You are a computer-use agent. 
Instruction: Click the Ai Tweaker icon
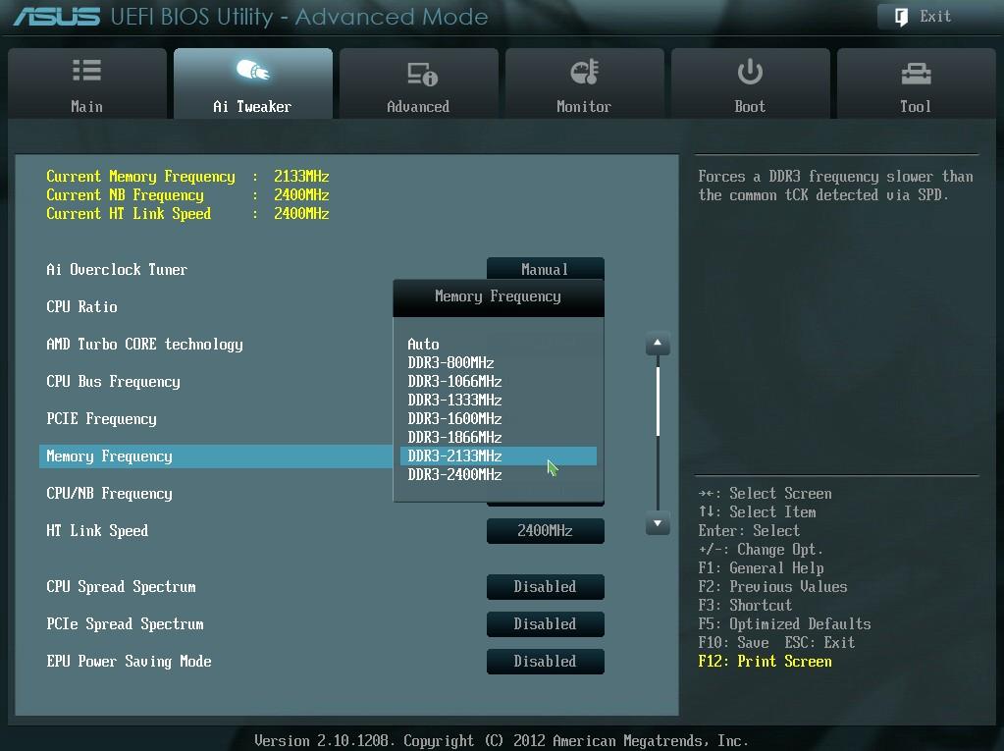click(252, 71)
